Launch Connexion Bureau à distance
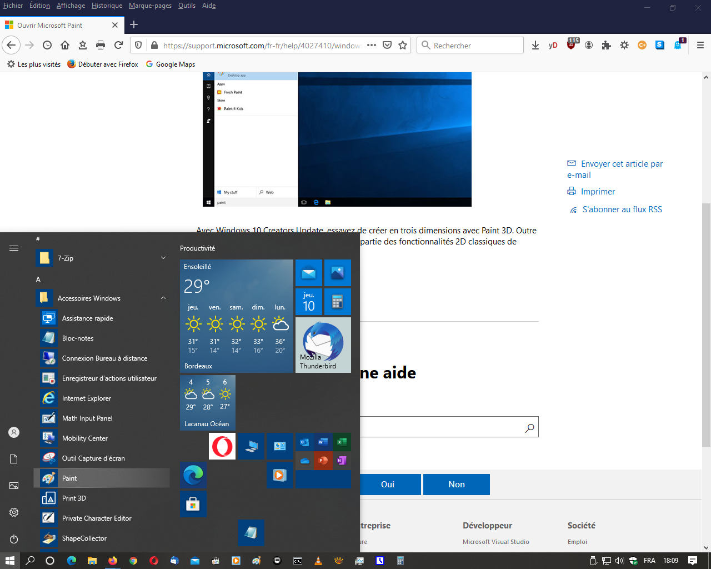Viewport: 711px width, 569px height. [102, 358]
